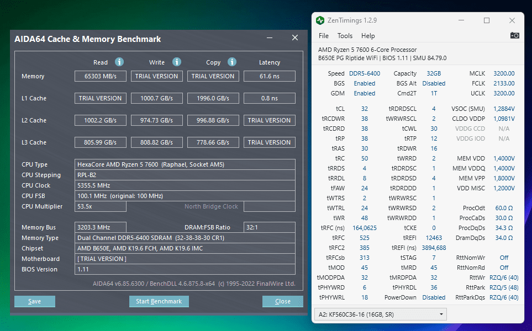This screenshot has width=532, height=331.
Task: Click the L3 Cache Copy value 778.66 GB/s
Action: coord(213,142)
